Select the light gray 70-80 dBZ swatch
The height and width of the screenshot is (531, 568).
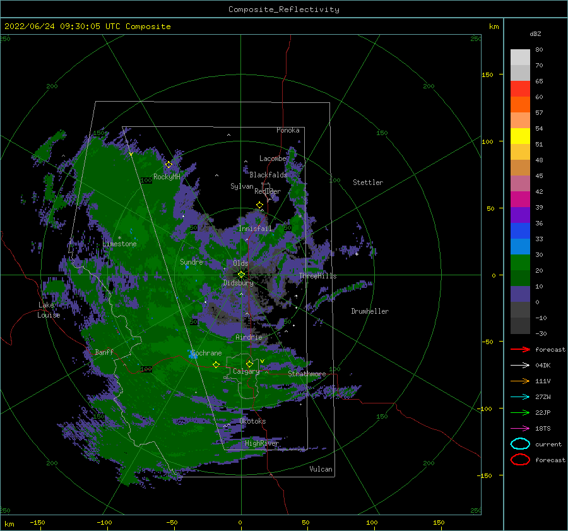point(520,57)
